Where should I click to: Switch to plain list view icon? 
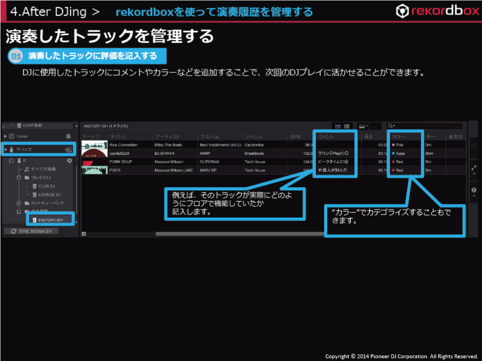point(347,126)
